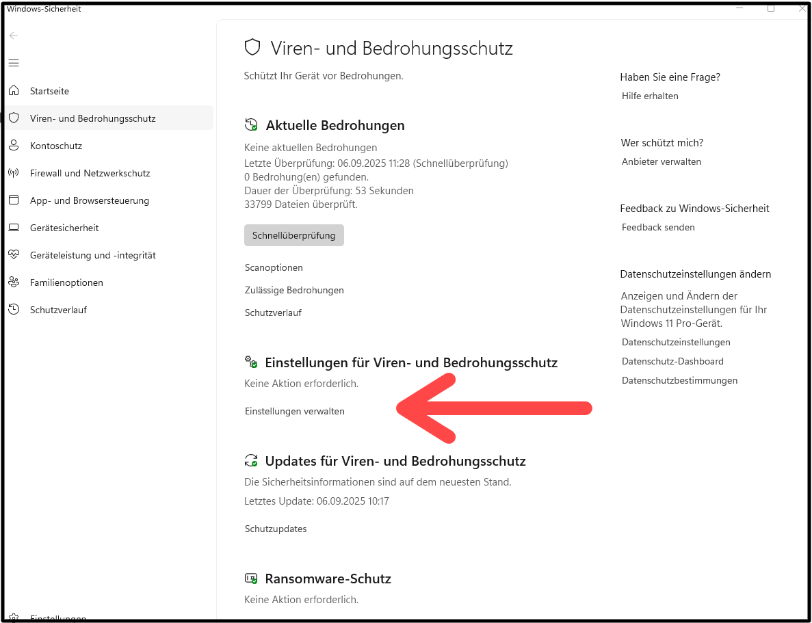This screenshot has height=623, width=812.
Task: Click the Updates refresh icon
Action: (251, 460)
